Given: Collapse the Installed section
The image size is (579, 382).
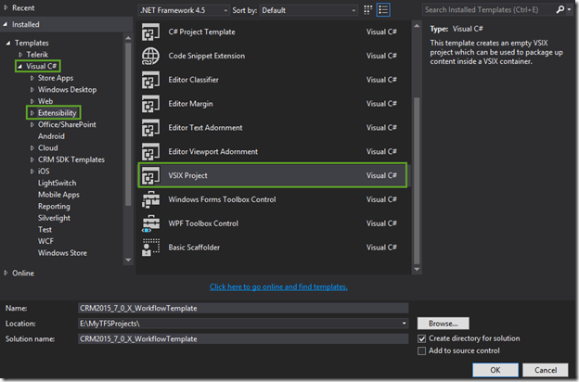Looking at the screenshot, I should tap(6, 24).
